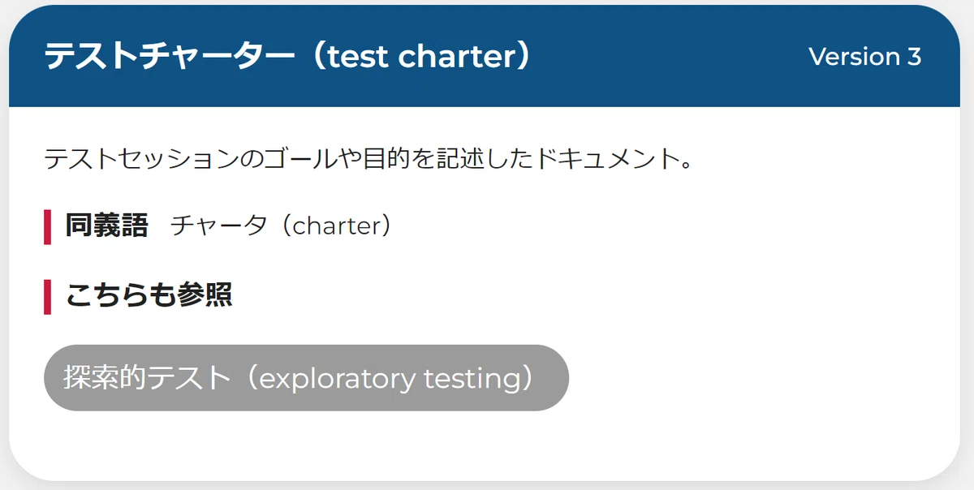Select the Version 3 label
Viewport: 974px width, 490px height.
pos(864,56)
